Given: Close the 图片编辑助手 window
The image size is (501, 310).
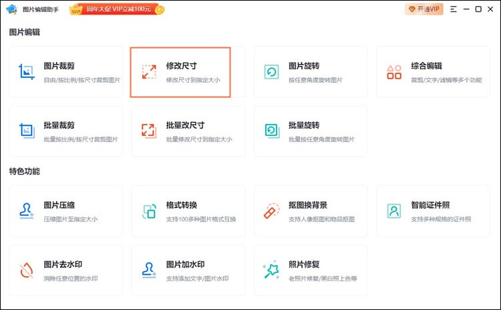Looking at the screenshot, I should pos(490,9).
